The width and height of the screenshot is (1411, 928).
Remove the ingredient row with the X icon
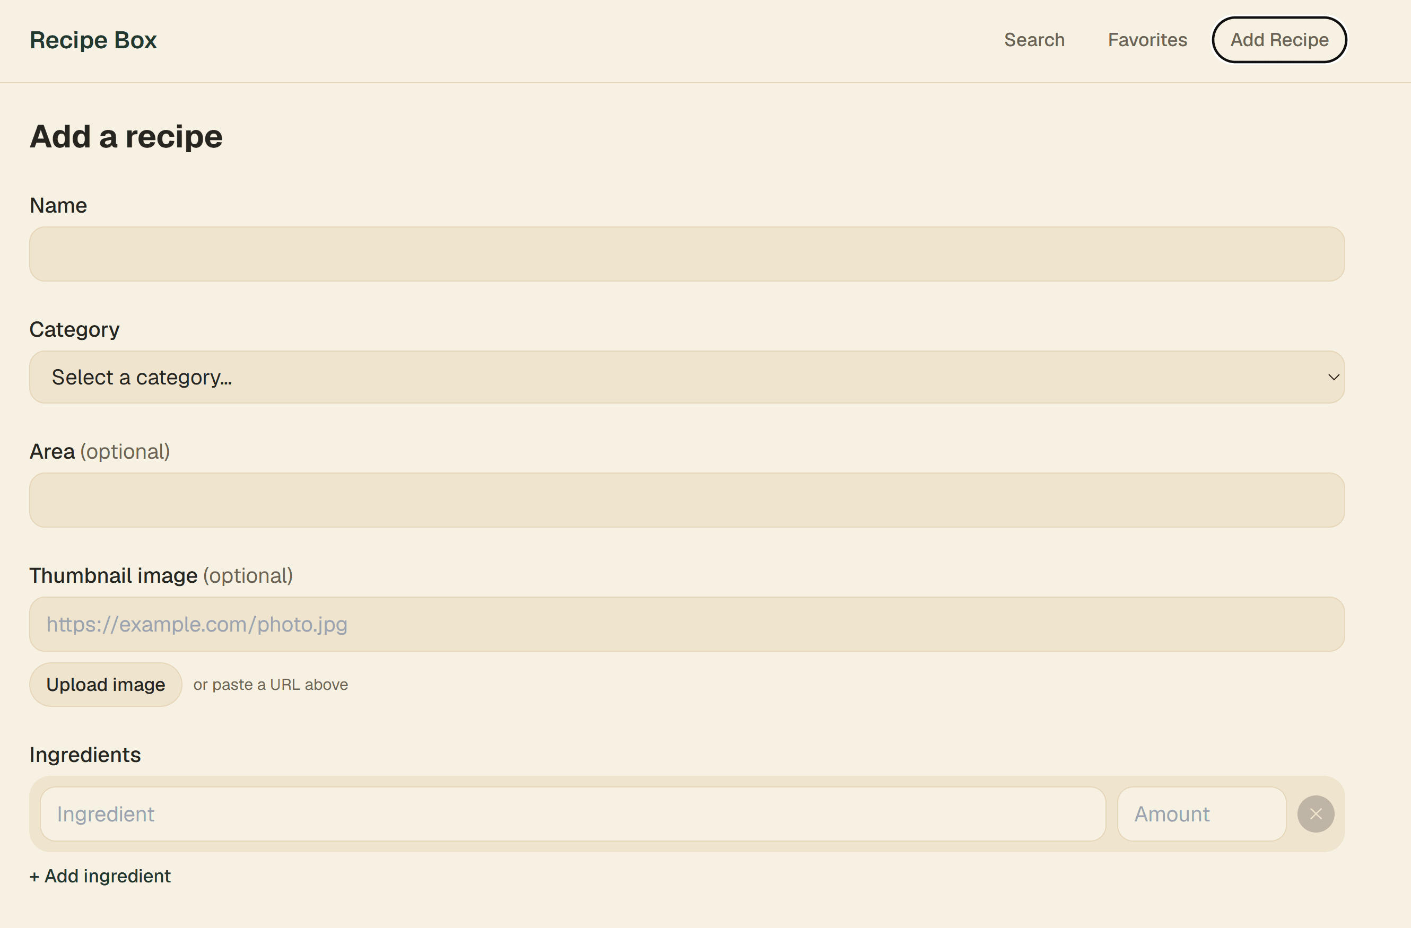1316,813
